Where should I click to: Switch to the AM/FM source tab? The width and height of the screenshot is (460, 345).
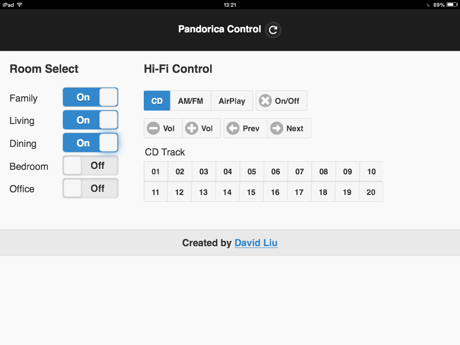[190, 101]
